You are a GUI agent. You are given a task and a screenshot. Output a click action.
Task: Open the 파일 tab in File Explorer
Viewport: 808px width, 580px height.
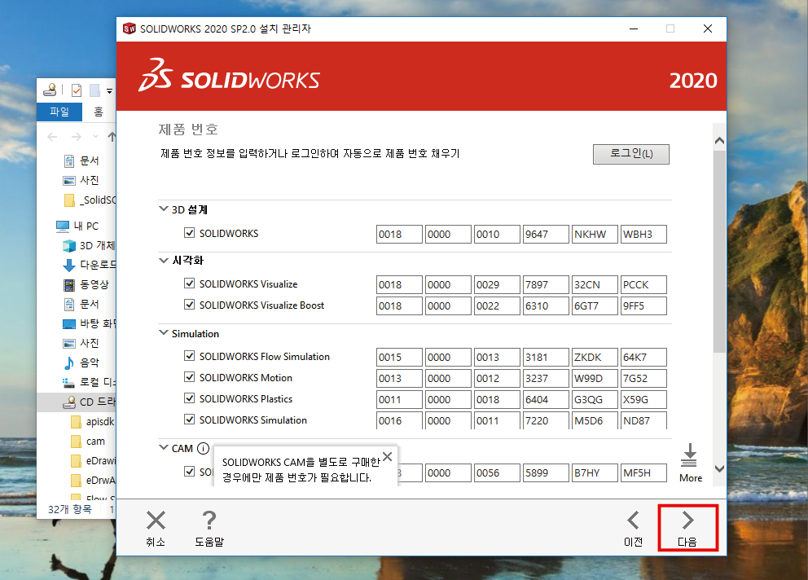pos(59,112)
